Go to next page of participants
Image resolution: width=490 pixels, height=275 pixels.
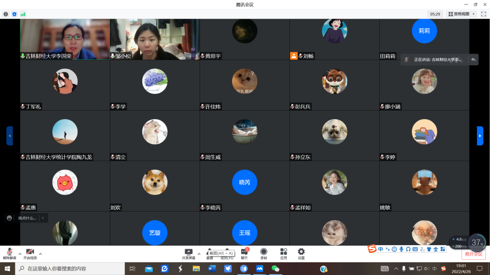click(x=480, y=136)
